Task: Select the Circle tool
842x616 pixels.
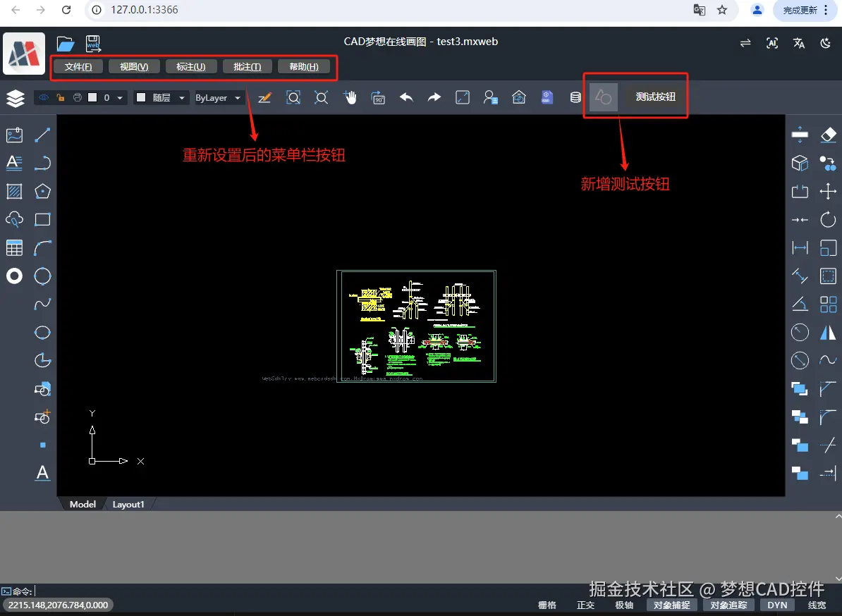Action: (42, 276)
